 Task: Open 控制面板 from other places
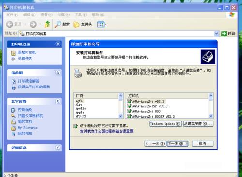click(x=25, y=110)
